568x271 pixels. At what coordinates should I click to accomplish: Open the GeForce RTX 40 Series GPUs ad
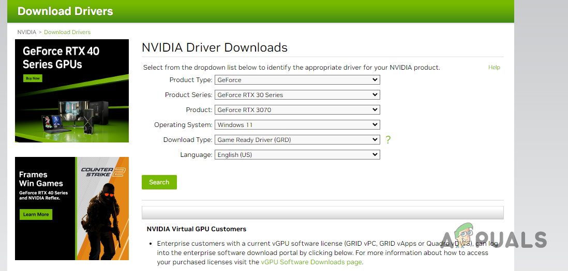pyautogui.click(x=72, y=91)
